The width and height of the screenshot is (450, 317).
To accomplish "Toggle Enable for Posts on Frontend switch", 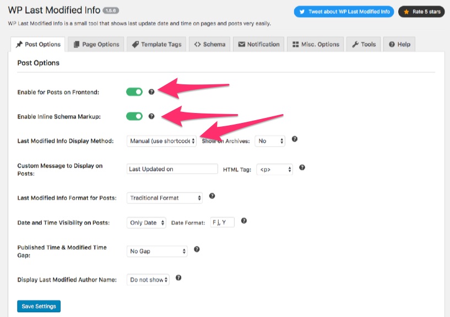I will pyautogui.click(x=134, y=92).
